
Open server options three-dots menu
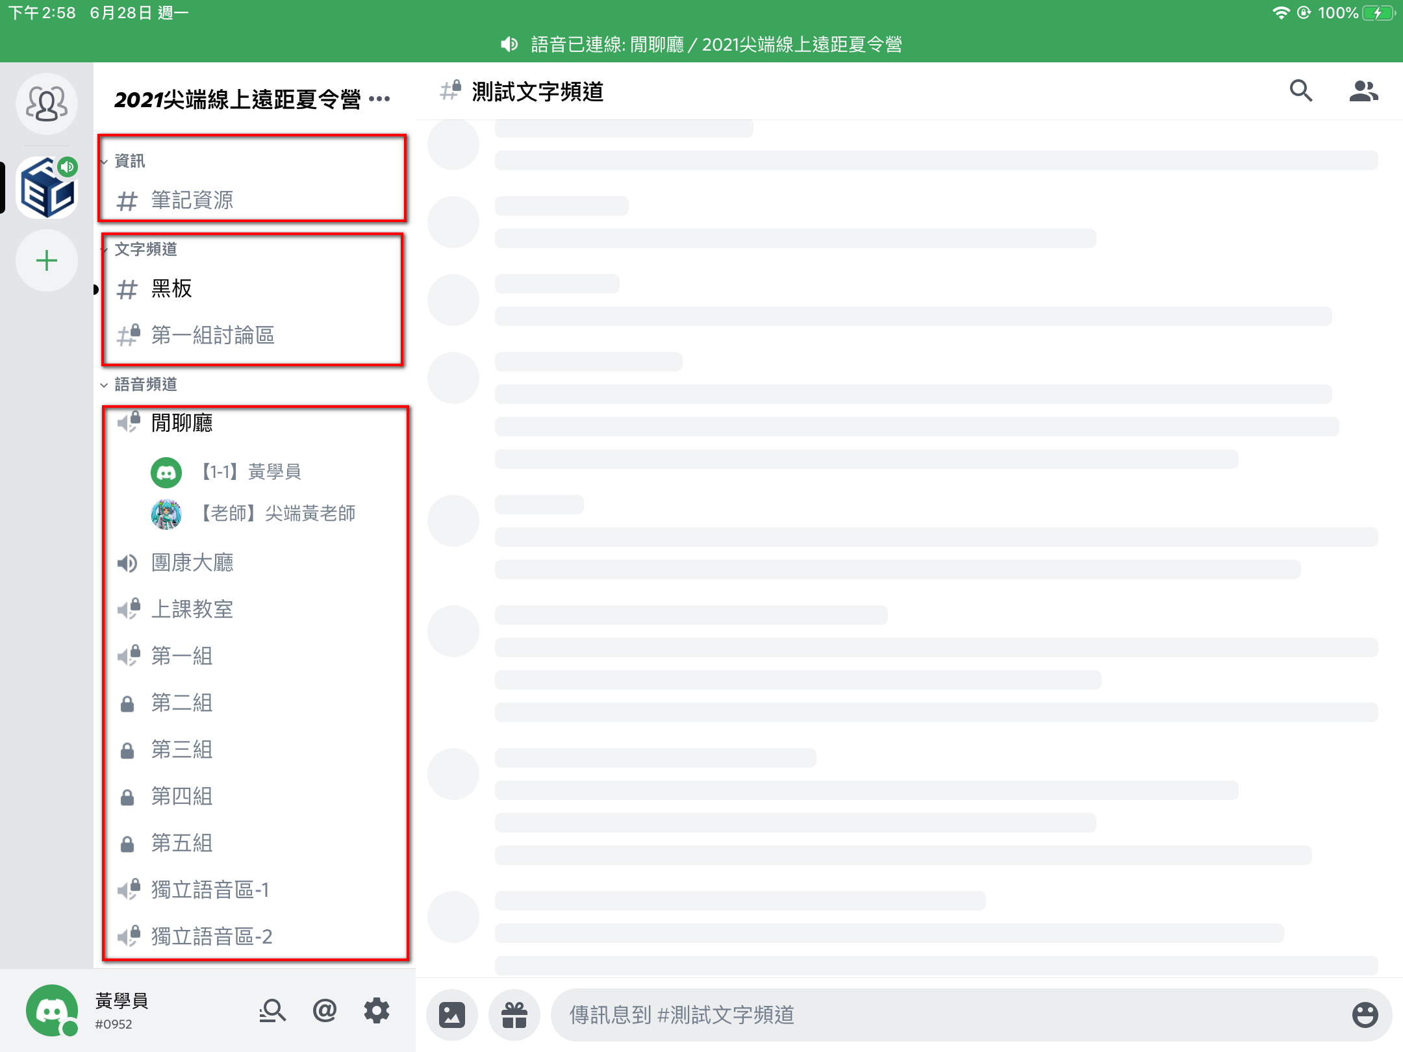pyautogui.click(x=379, y=99)
